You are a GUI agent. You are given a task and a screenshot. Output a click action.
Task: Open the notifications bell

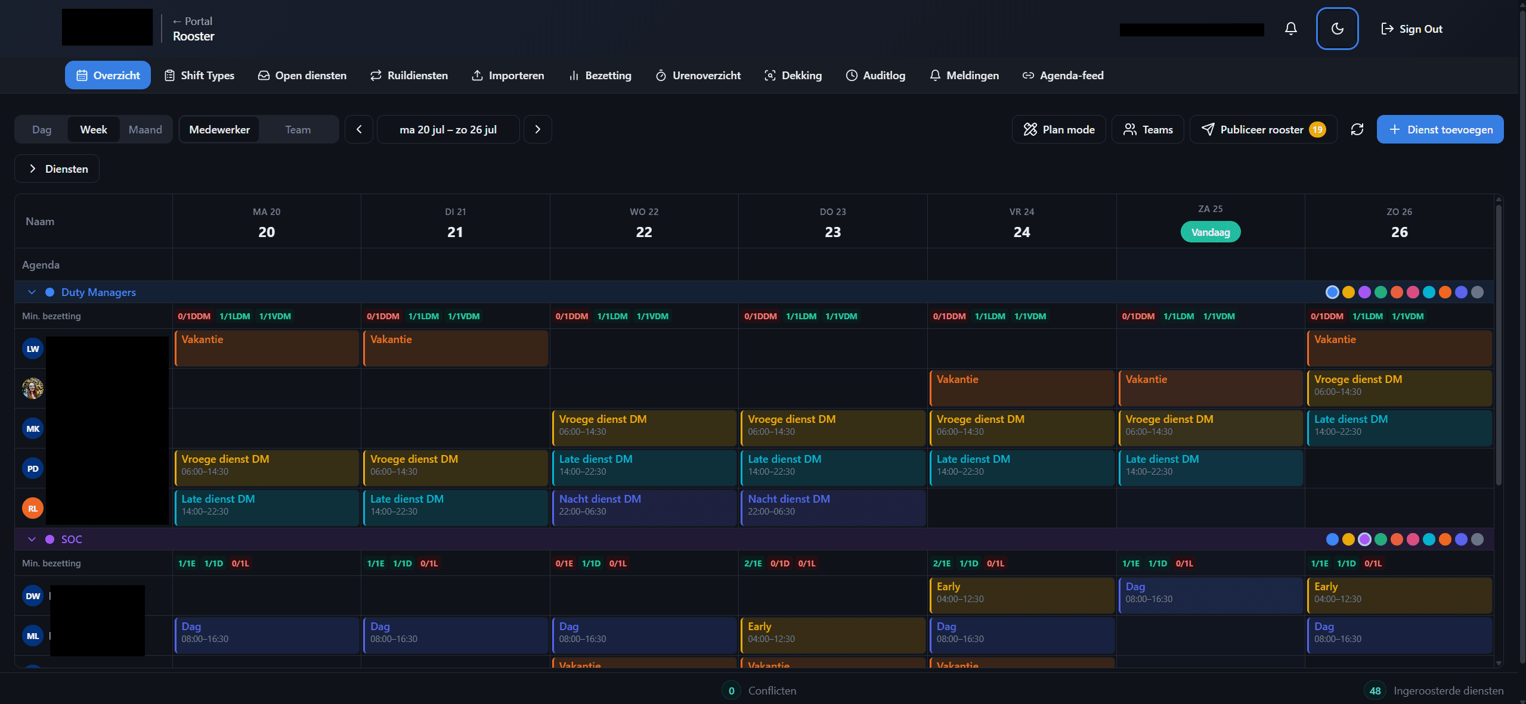pos(1290,29)
